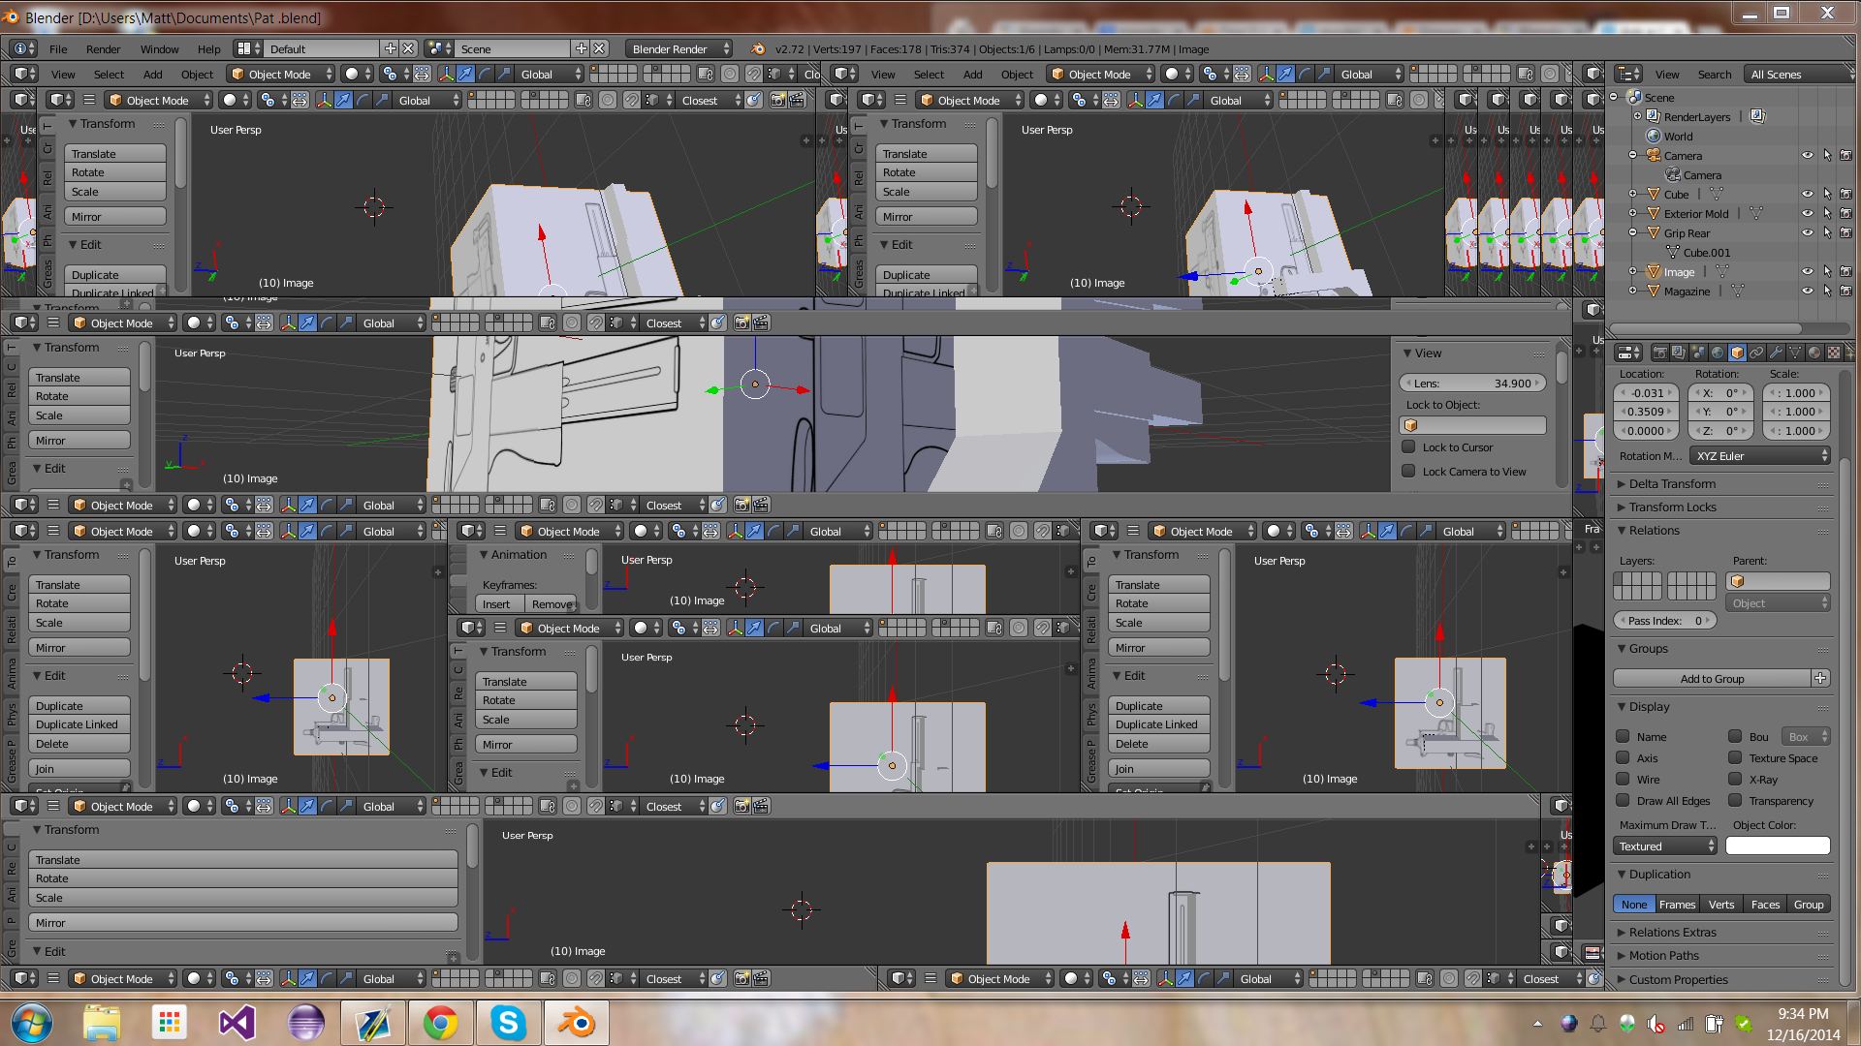This screenshot has width=1861, height=1046.
Task: Enable the Lock to Cursor checkbox
Action: coord(1408,447)
